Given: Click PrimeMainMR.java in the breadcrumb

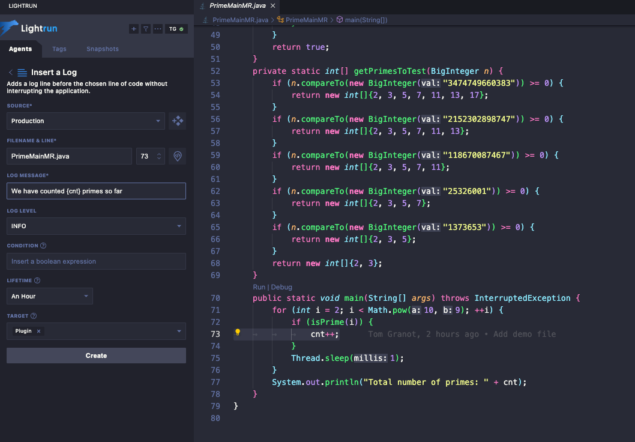Looking at the screenshot, I should [240, 20].
